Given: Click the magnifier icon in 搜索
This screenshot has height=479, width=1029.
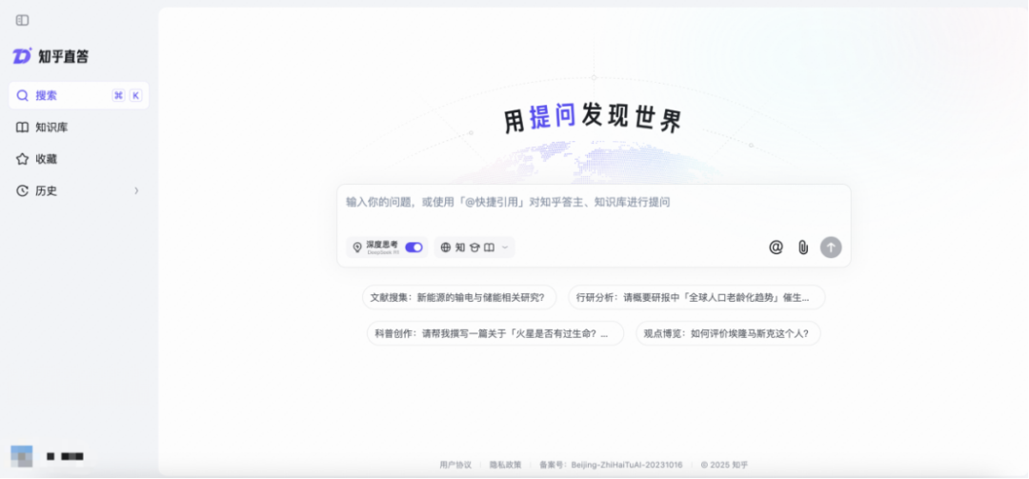Looking at the screenshot, I should (22, 96).
